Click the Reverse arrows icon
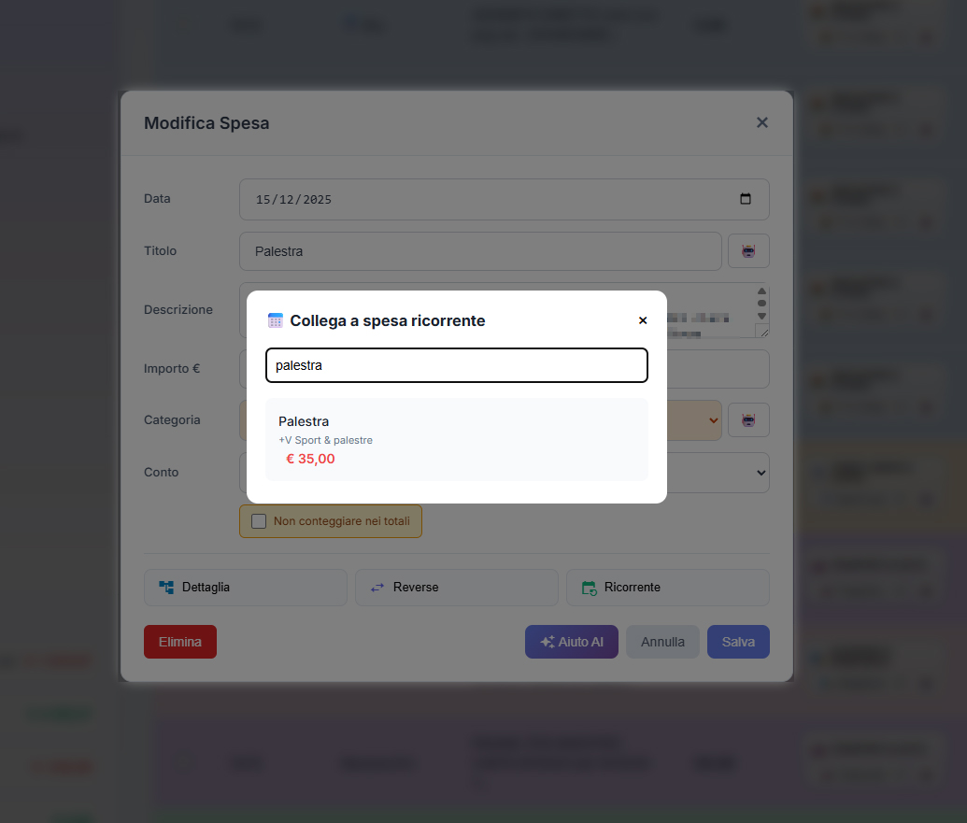The width and height of the screenshot is (967, 823). (x=377, y=588)
